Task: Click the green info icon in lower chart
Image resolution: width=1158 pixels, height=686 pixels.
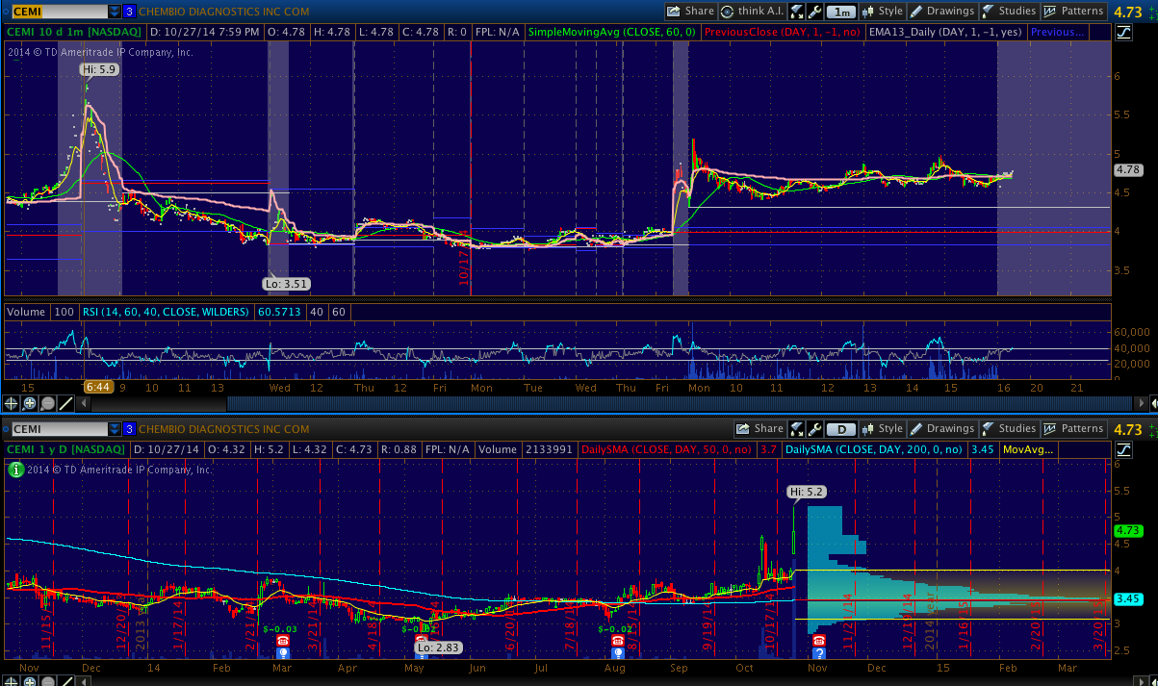Action: [x=15, y=470]
